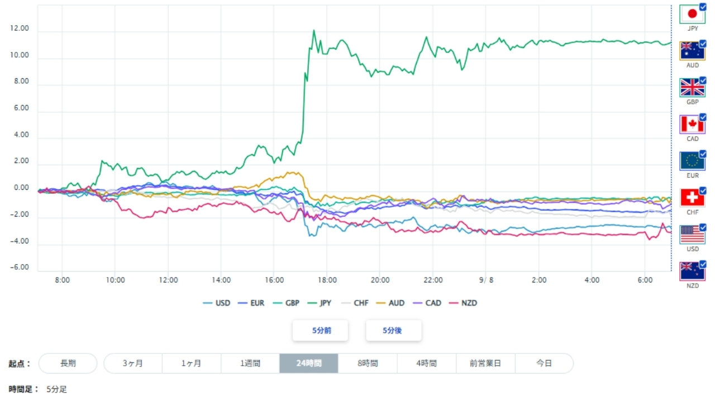Click the 5分前 button
This screenshot has width=715, height=402.
[321, 331]
